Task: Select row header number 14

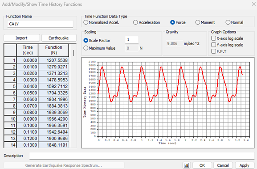Action: coord(10,145)
